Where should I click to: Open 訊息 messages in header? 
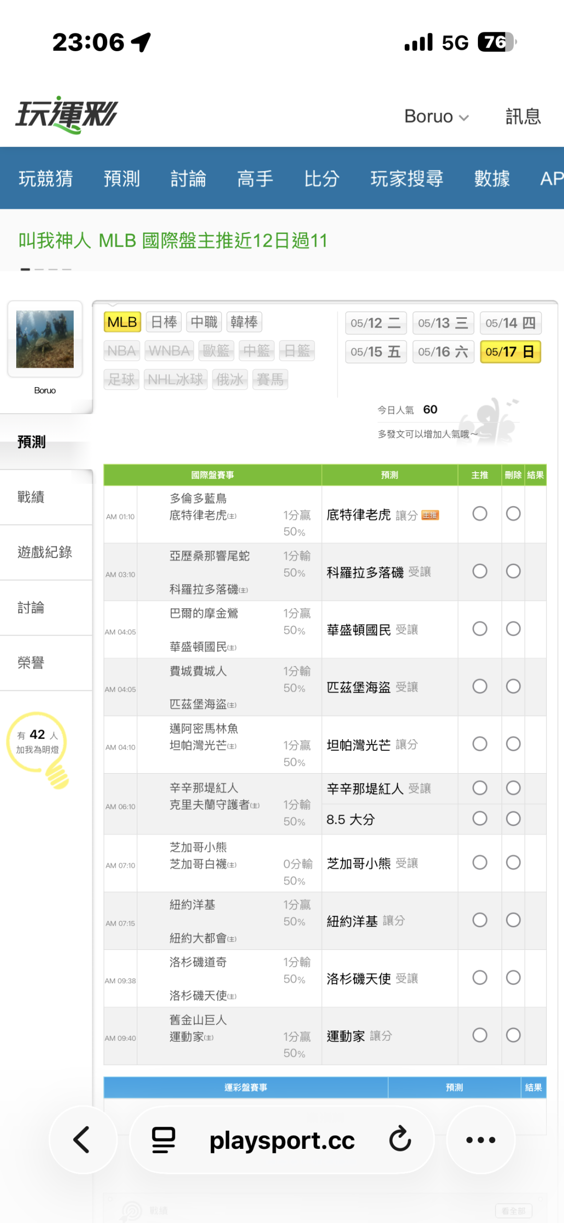(523, 116)
